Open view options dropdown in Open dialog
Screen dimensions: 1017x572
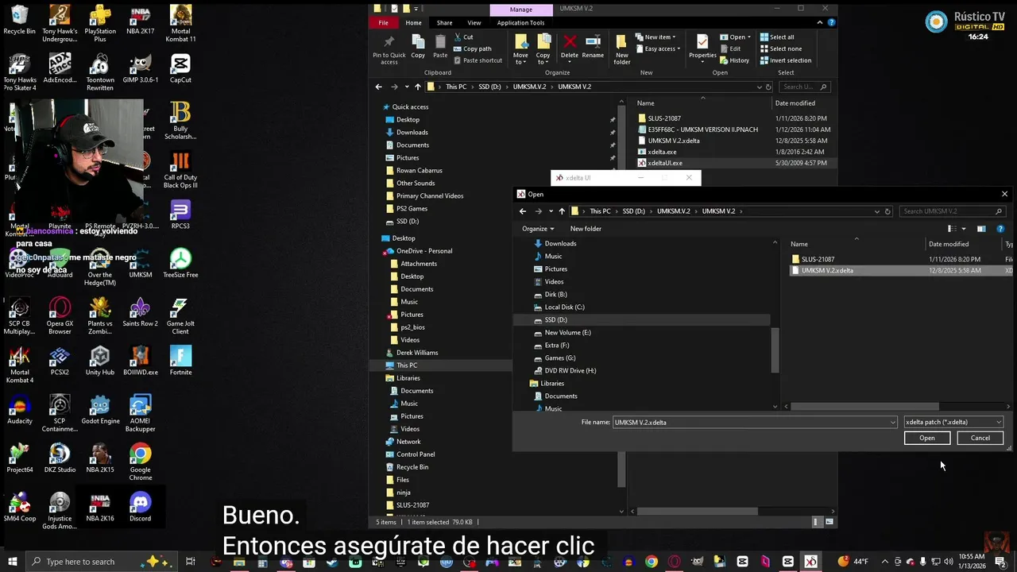click(x=963, y=229)
